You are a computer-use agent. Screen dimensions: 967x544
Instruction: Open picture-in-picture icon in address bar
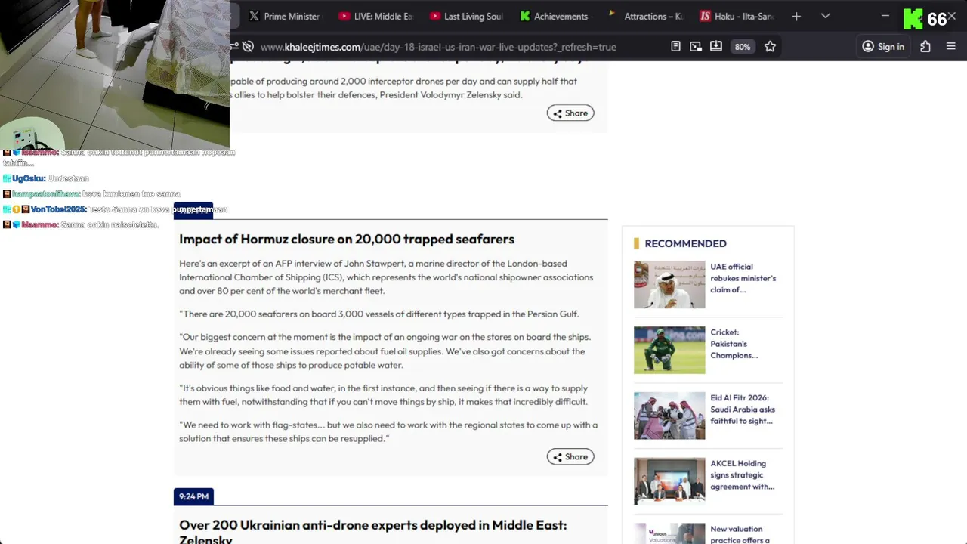696,46
